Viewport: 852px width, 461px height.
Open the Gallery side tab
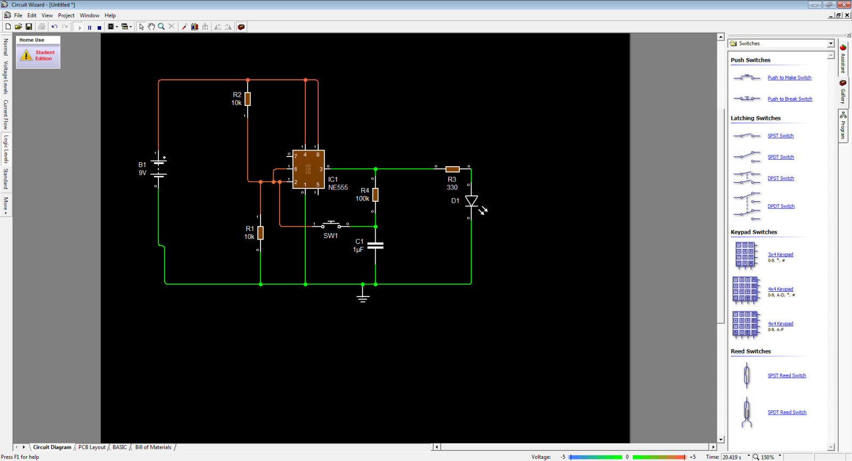(x=843, y=93)
